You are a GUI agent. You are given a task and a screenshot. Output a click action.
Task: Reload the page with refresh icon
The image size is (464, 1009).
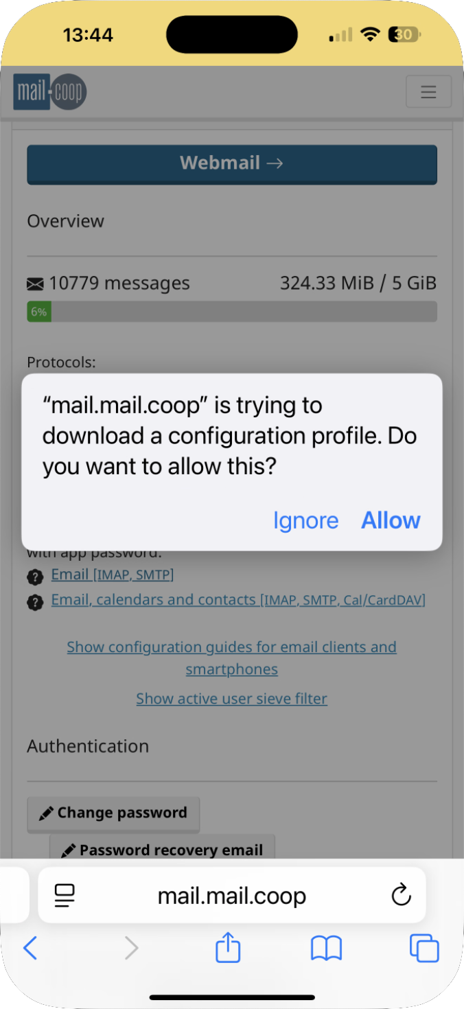pyautogui.click(x=400, y=895)
